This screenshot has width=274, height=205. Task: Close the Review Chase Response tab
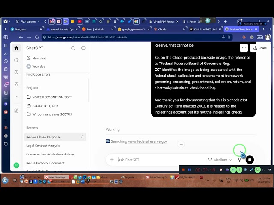click(256, 29)
